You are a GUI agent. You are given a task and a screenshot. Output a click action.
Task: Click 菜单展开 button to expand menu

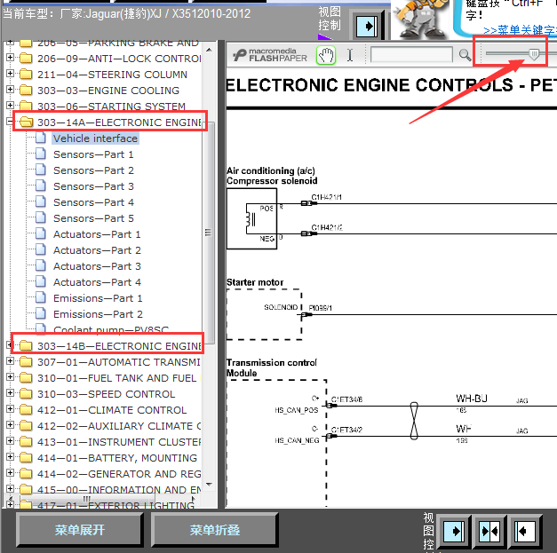(x=80, y=530)
